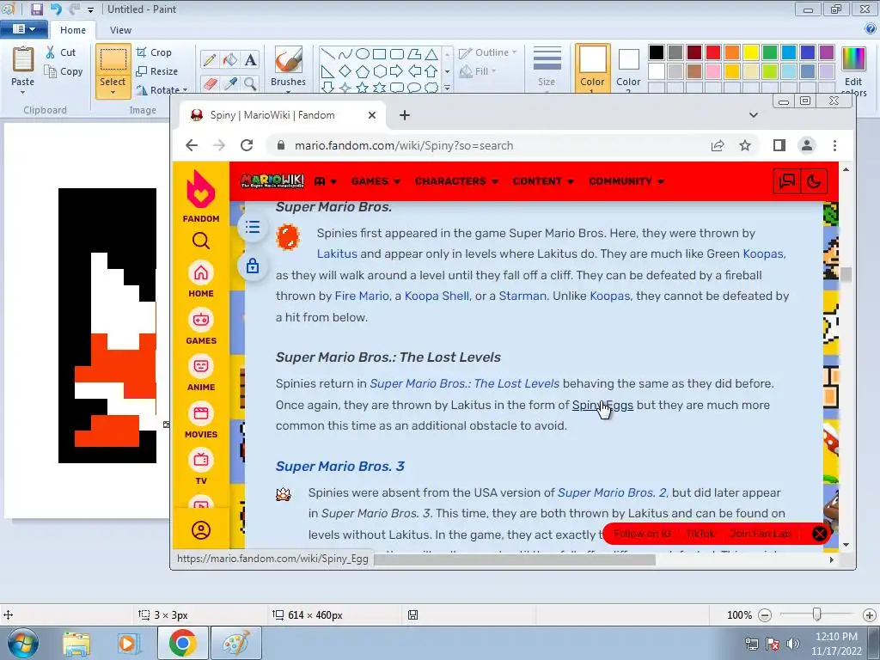Click the Cut scissors icon in Paint

point(51,52)
